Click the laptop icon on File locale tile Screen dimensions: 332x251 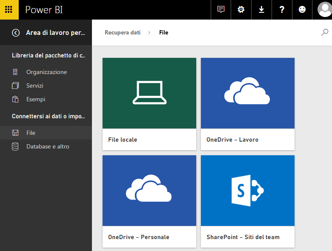pos(149,92)
